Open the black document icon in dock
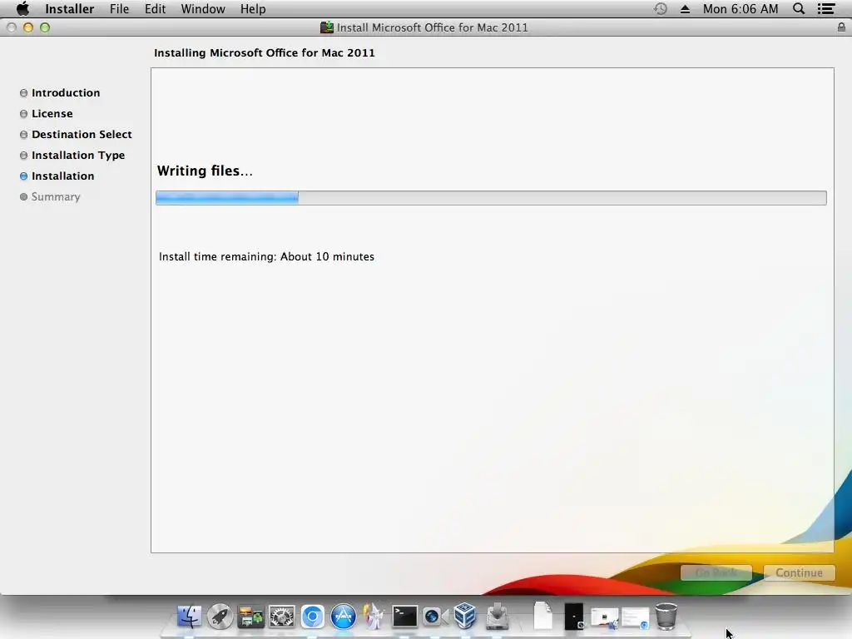This screenshot has width=852, height=639. click(574, 617)
